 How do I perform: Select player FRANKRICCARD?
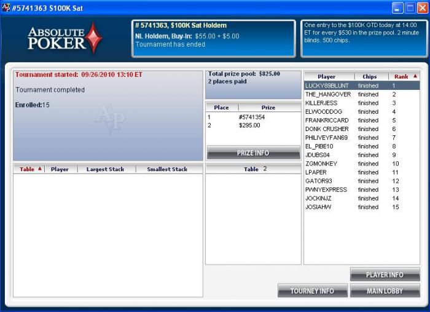pos(362,120)
